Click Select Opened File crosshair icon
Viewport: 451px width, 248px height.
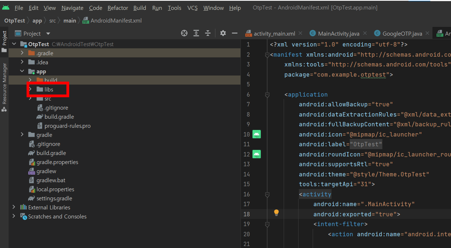tap(184, 33)
